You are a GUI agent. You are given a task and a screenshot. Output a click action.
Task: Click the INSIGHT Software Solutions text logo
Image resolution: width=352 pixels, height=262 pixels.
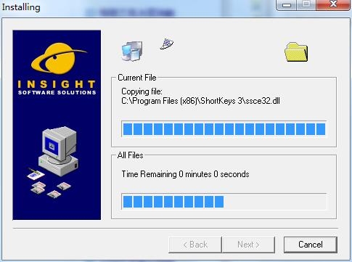click(57, 87)
